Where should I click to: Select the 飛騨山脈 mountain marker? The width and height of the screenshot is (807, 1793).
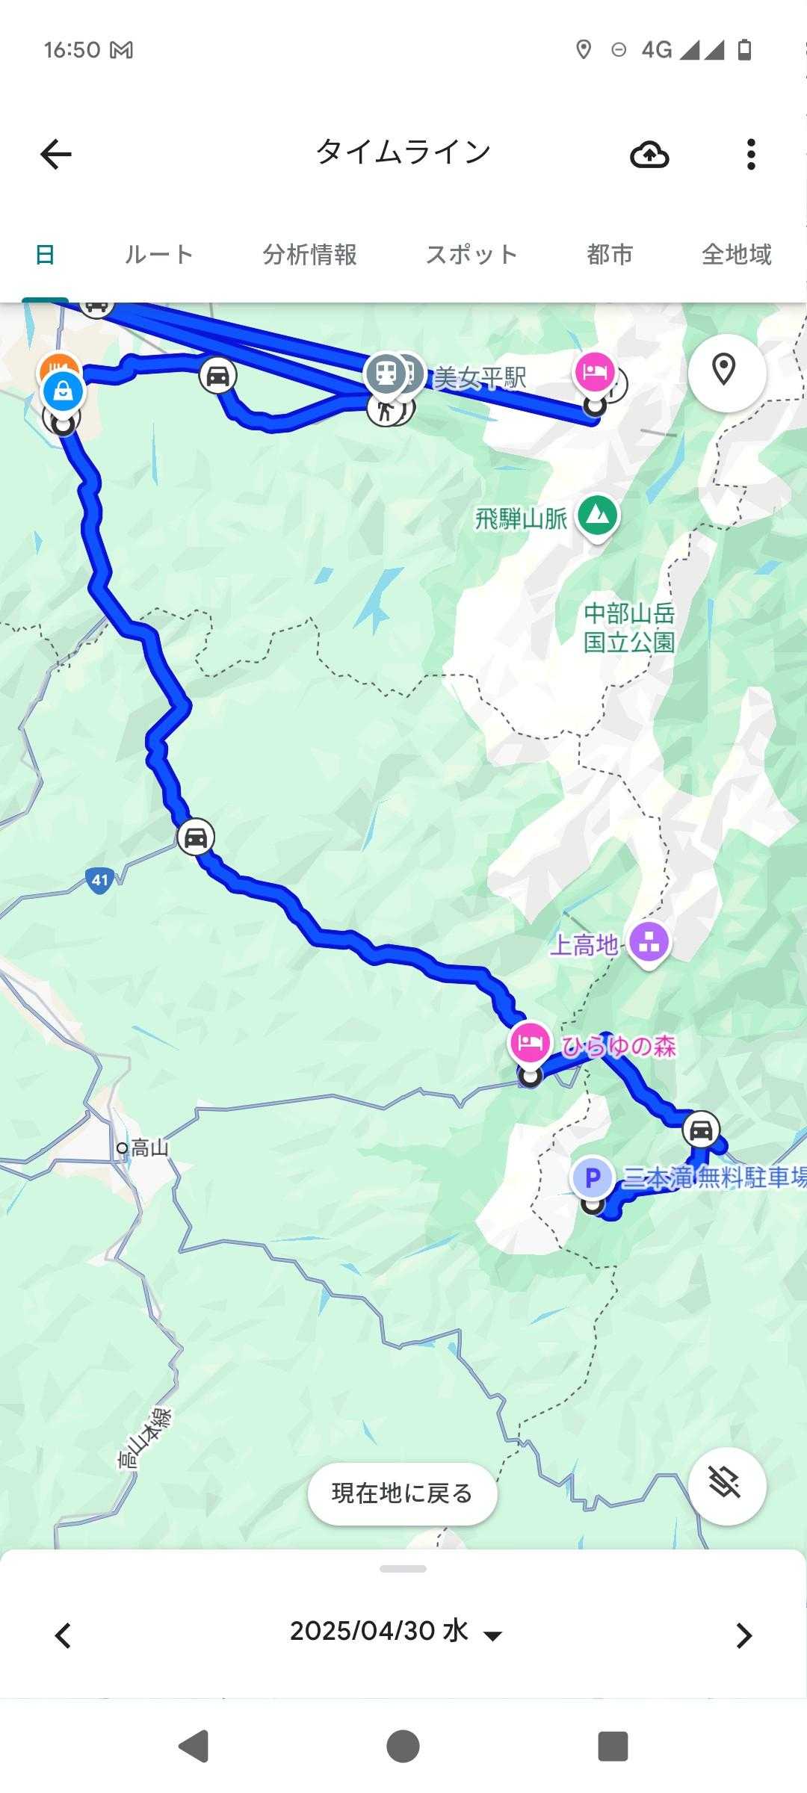[x=597, y=517]
